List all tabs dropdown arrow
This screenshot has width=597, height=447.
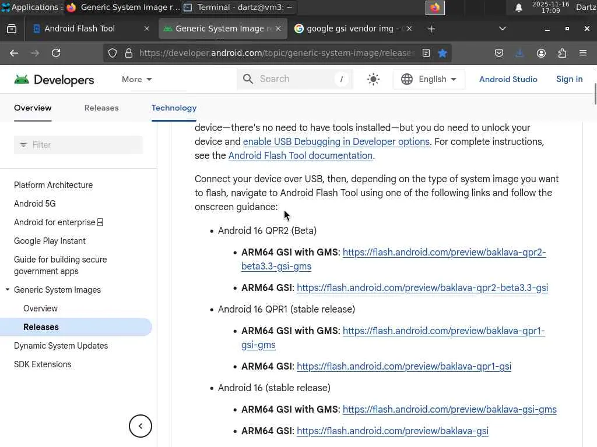(503, 29)
